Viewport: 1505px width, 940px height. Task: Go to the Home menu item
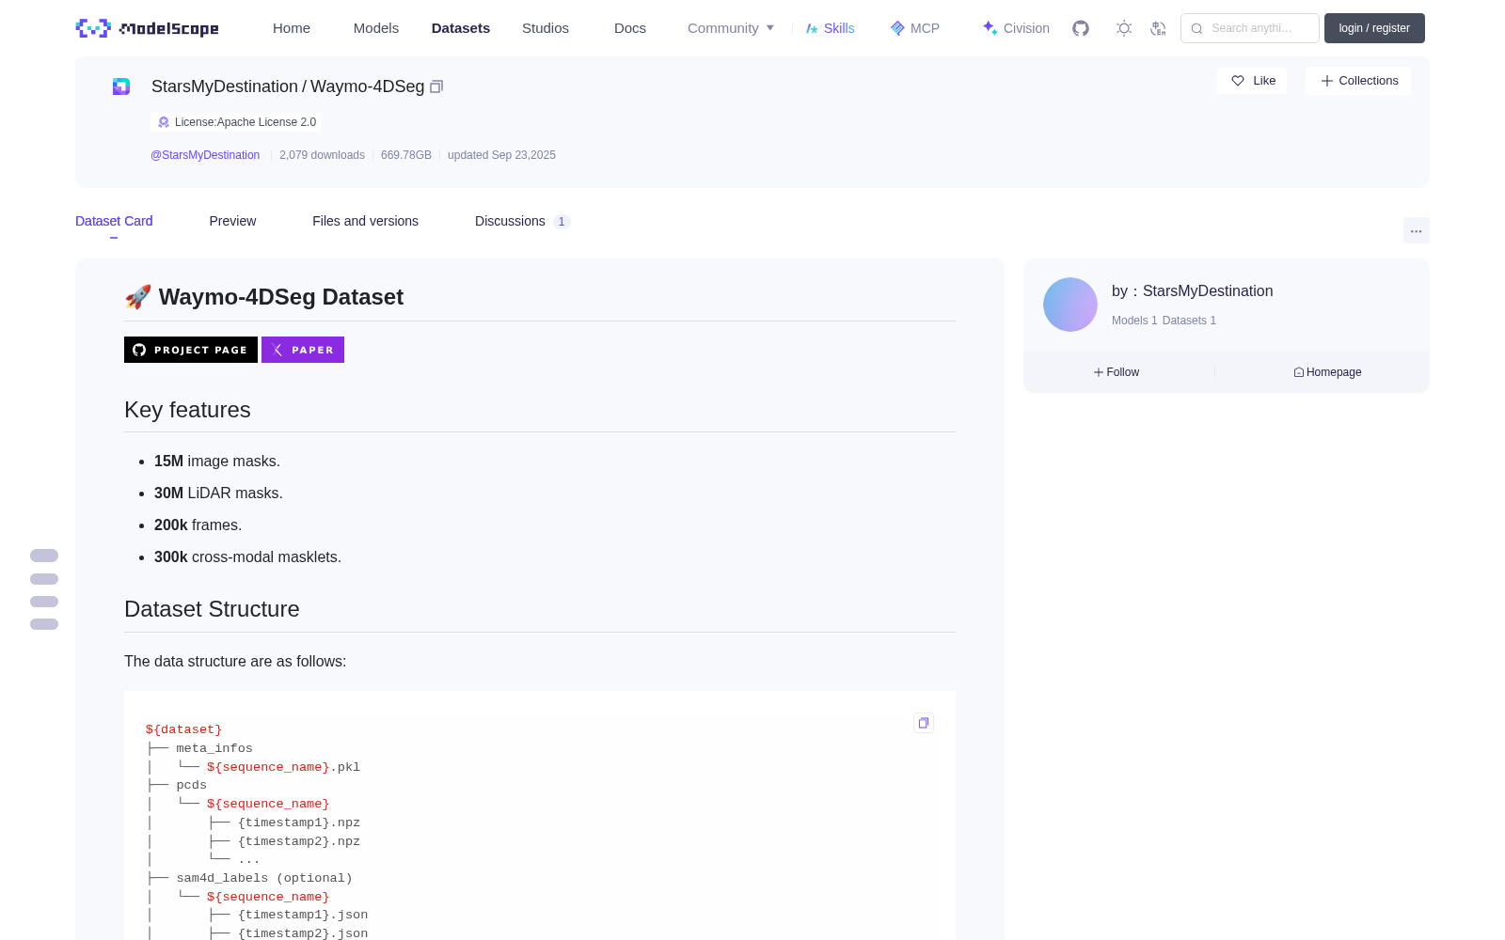point(292,28)
